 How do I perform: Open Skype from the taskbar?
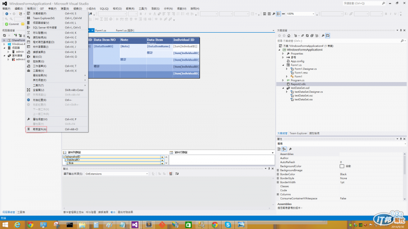pos(228,224)
